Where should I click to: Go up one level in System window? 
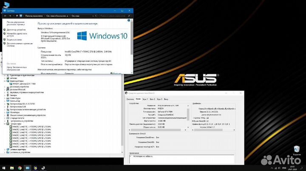point(17,16)
